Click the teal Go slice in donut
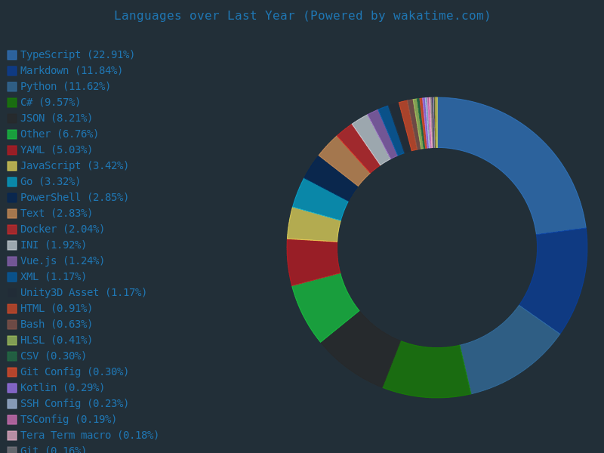 click(x=320, y=199)
